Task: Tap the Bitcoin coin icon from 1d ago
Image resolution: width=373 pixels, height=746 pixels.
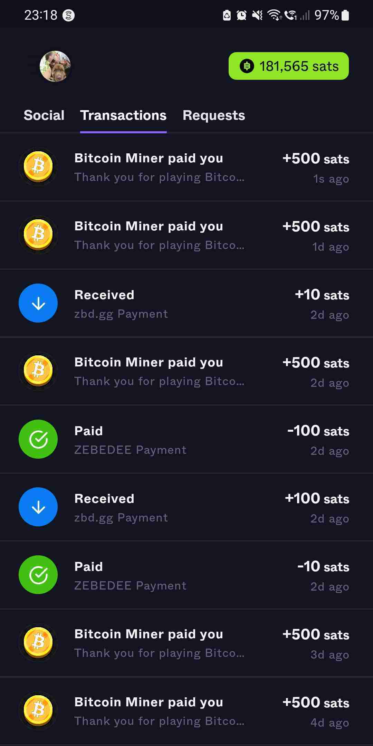Action: (x=38, y=235)
